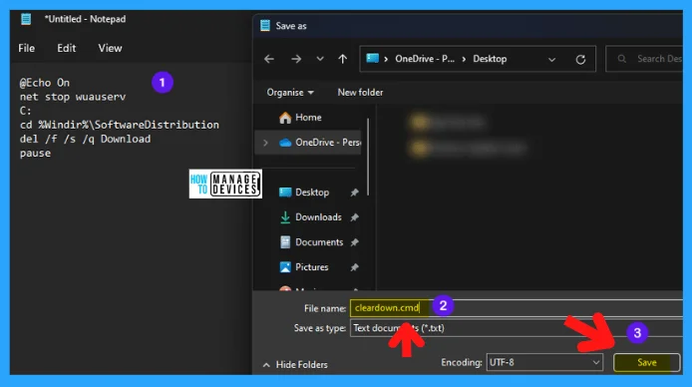Unpin Documents using its pin icon
This screenshot has width=692, height=387.
pos(354,242)
